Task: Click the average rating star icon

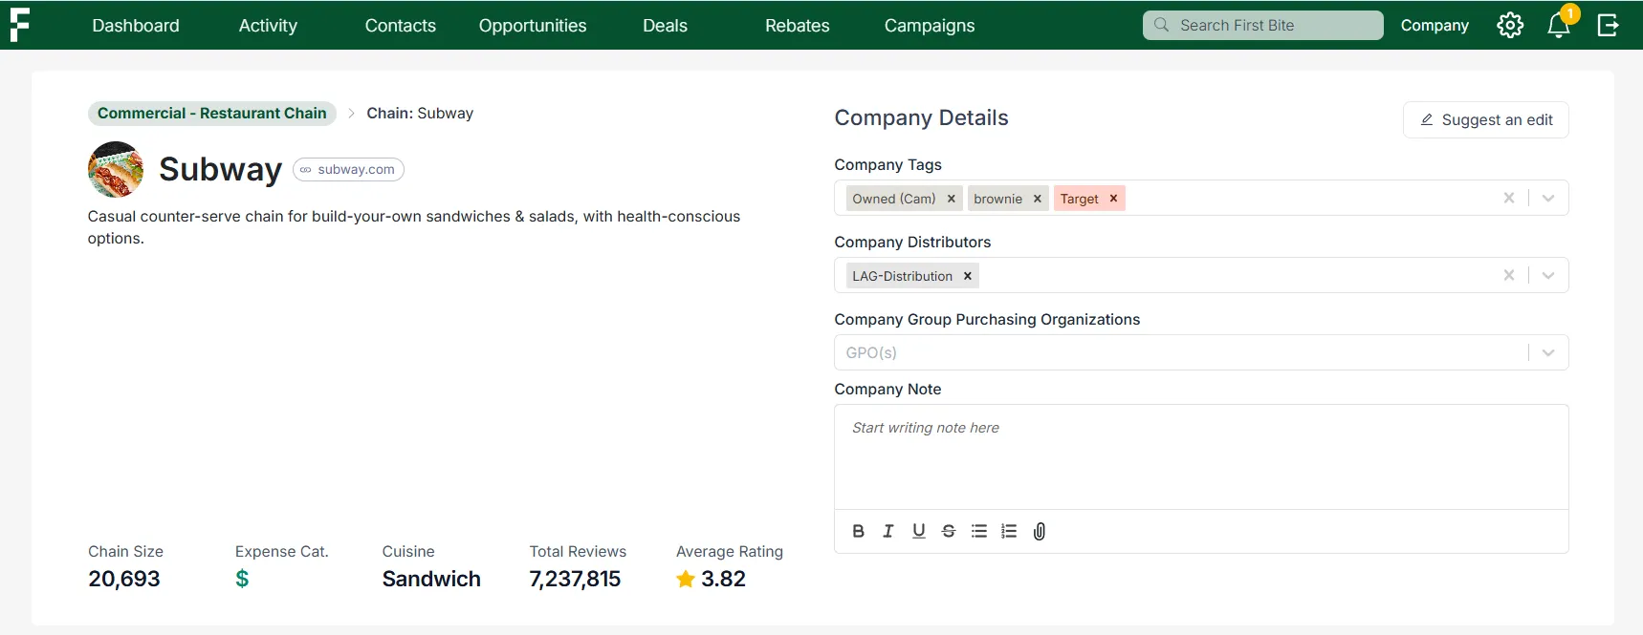Action: (x=686, y=579)
